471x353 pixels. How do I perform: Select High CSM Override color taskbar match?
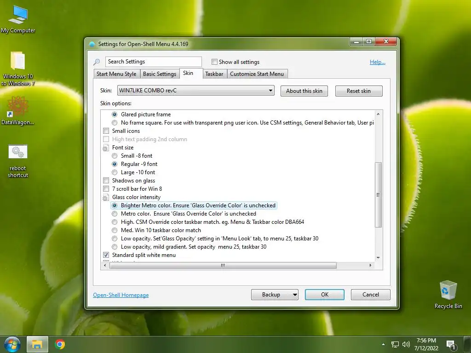(x=115, y=222)
